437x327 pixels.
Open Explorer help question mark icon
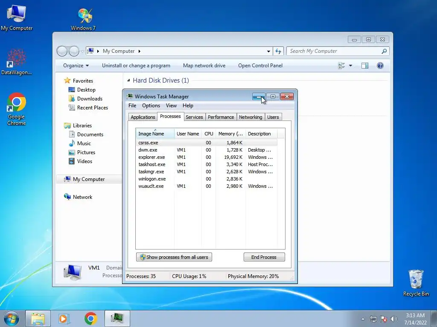[x=380, y=66]
